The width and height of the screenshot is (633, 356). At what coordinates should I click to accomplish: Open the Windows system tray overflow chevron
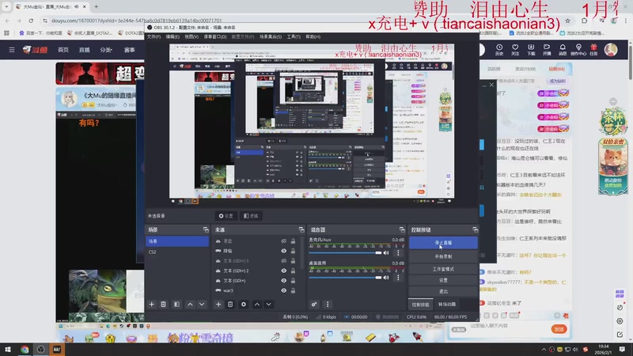[x=544, y=350]
